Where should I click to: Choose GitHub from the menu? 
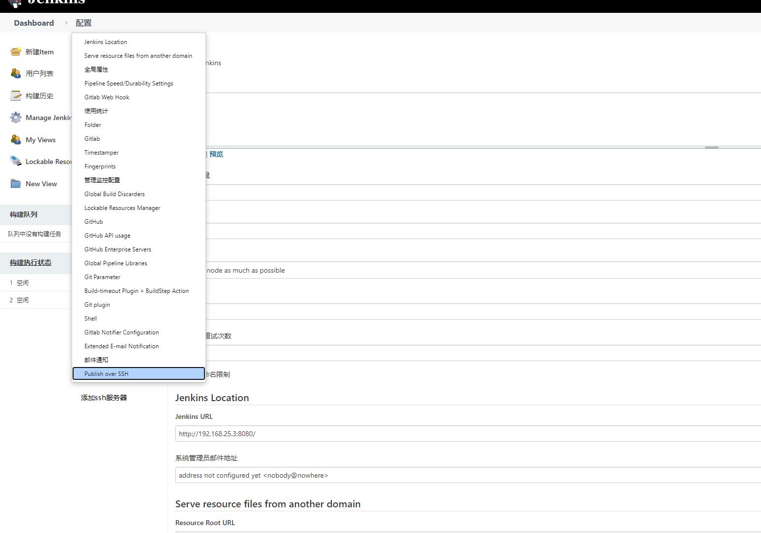pyautogui.click(x=139, y=222)
